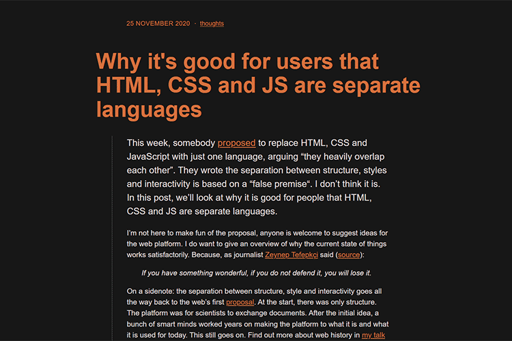
Task: Open the "source" link in parentheses
Action: [x=350, y=254]
